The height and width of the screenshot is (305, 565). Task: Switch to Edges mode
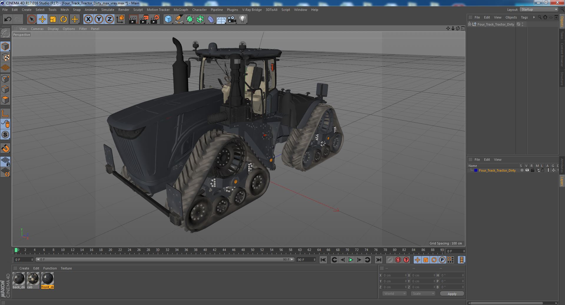[5, 89]
